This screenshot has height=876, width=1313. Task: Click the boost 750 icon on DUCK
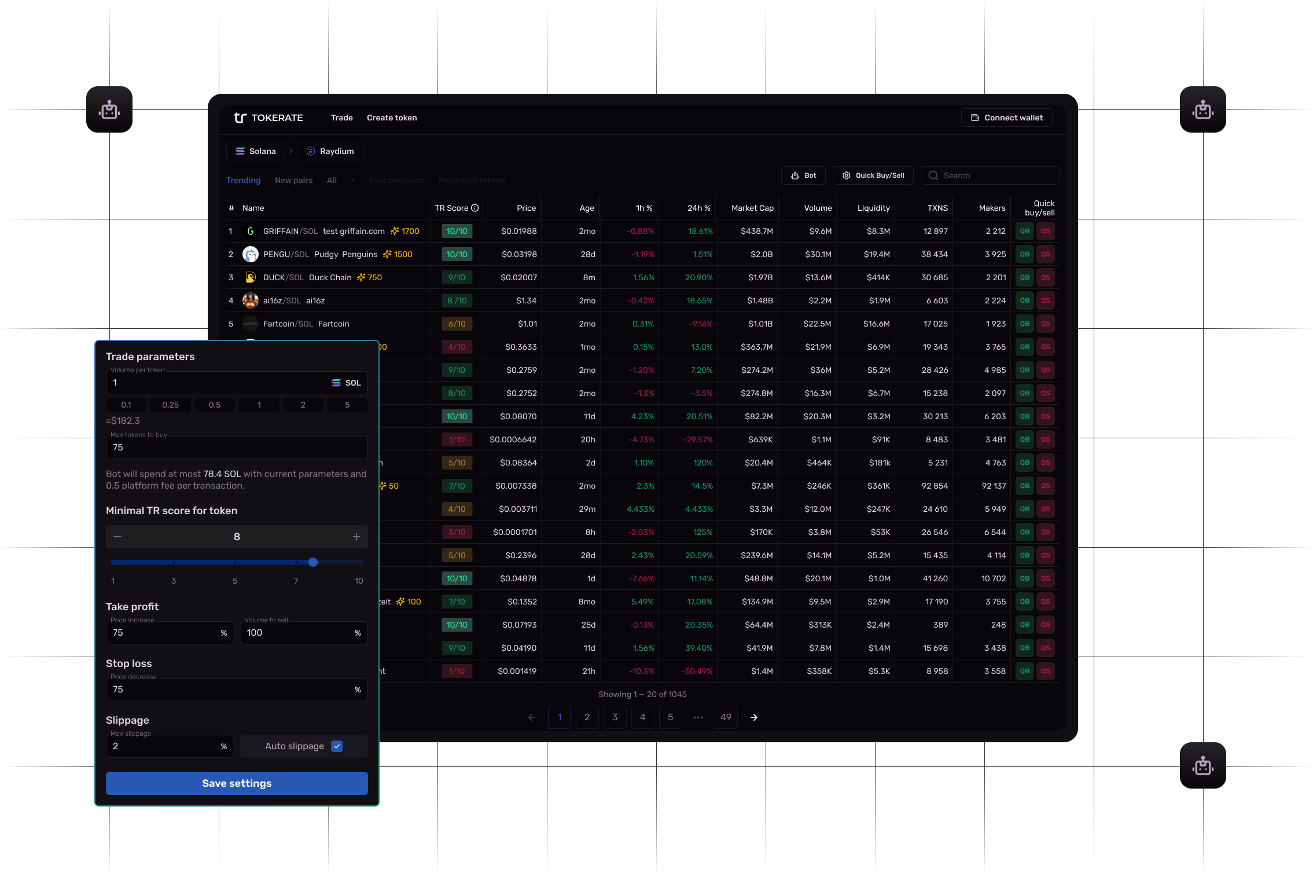[x=361, y=277]
